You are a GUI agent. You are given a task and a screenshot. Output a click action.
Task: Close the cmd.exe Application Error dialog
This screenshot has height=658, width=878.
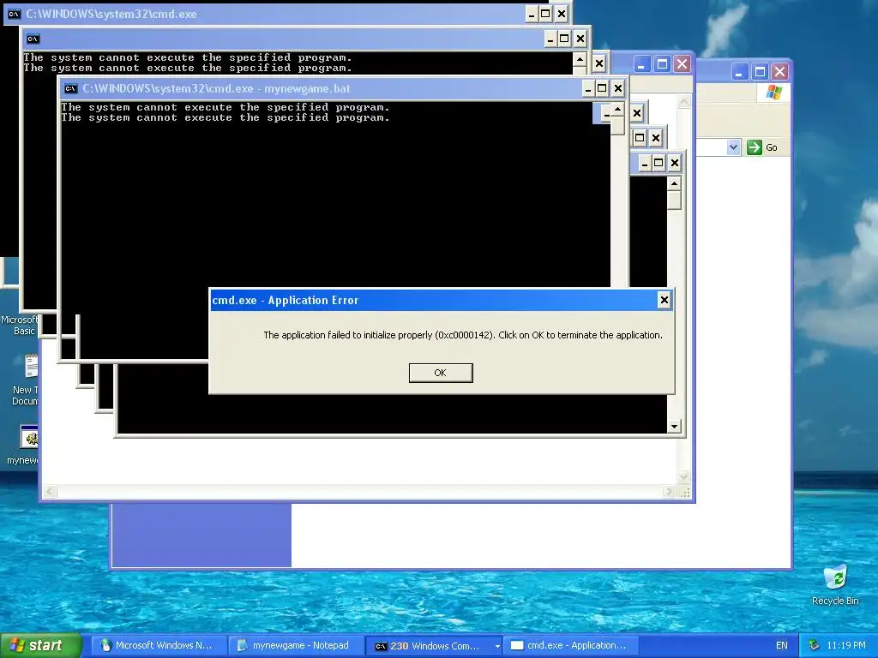coord(665,300)
